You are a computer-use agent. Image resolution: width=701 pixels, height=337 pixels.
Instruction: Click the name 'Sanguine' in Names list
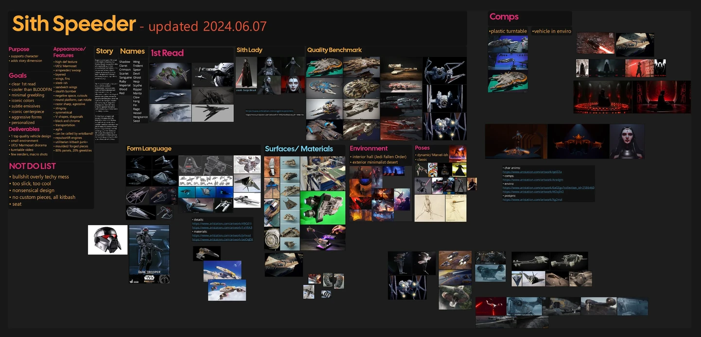tap(125, 78)
